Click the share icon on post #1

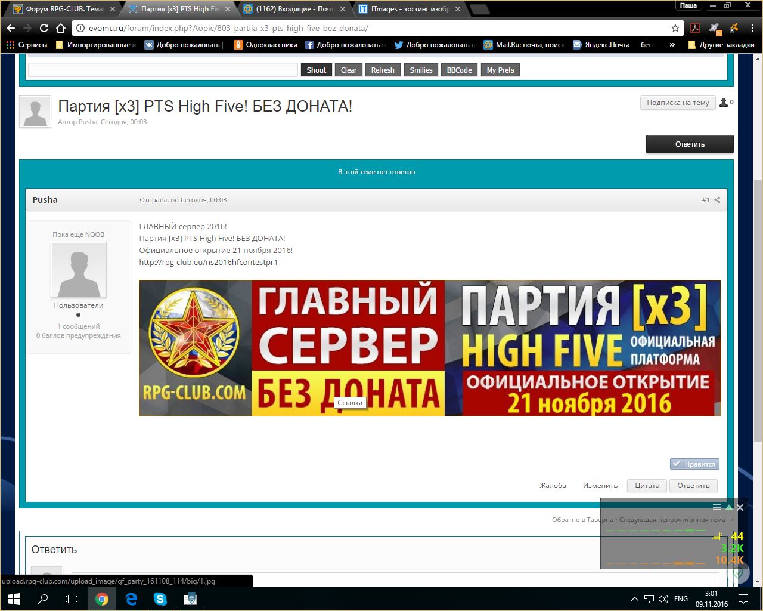tap(717, 200)
